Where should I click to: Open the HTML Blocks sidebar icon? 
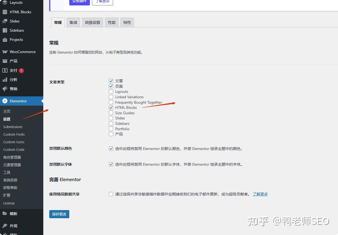point(5,12)
